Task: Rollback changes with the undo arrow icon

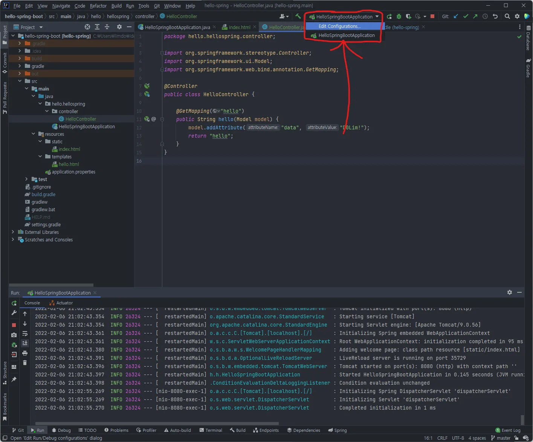Action: tap(495, 16)
